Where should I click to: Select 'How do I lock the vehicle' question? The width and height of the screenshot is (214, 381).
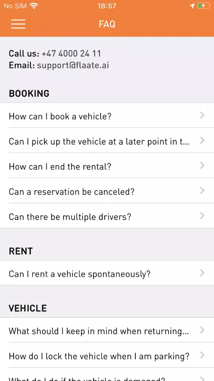(107, 355)
